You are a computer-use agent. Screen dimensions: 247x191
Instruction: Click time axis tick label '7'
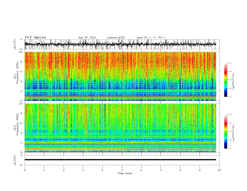point(161,170)
